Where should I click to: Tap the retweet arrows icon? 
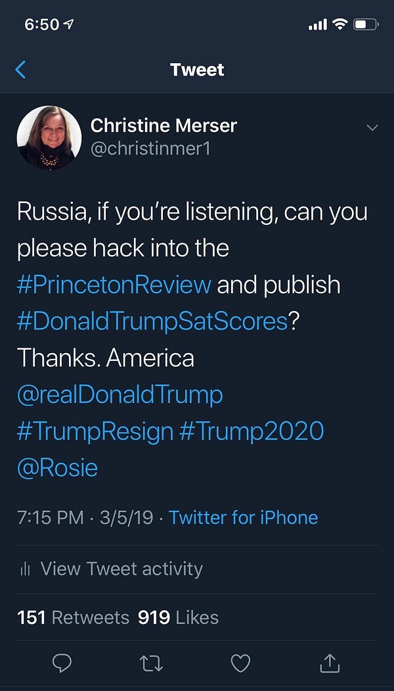[x=151, y=664]
